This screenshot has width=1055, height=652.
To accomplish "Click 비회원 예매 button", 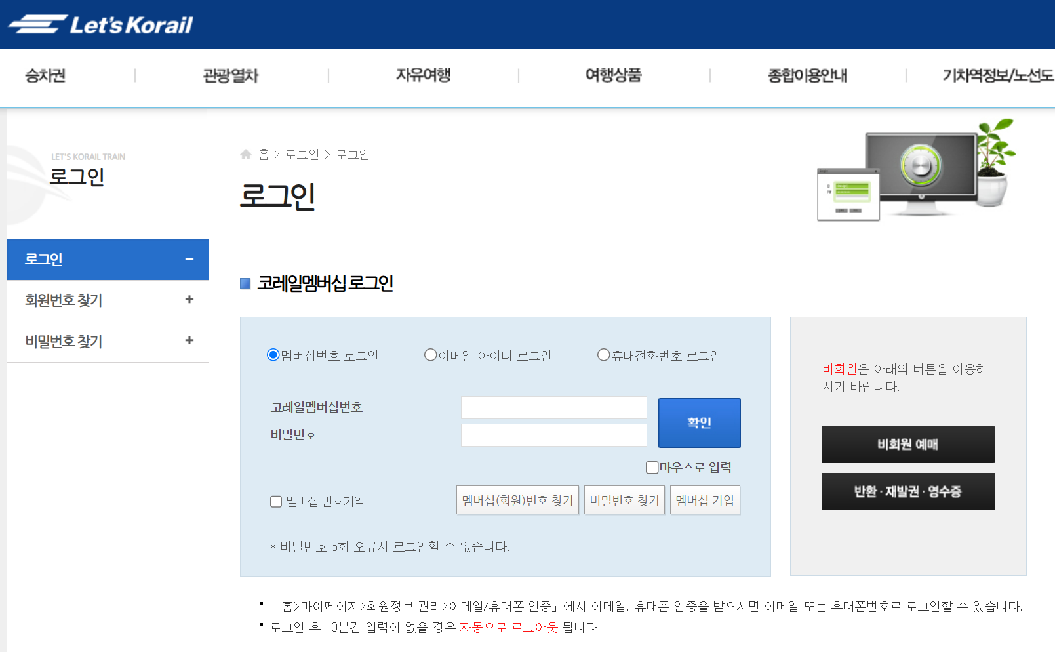I will [x=908, y=444].
